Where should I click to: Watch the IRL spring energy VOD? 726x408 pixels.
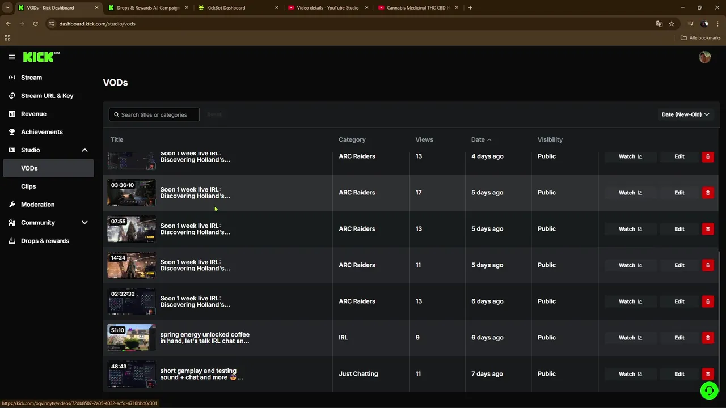point(630,338)
